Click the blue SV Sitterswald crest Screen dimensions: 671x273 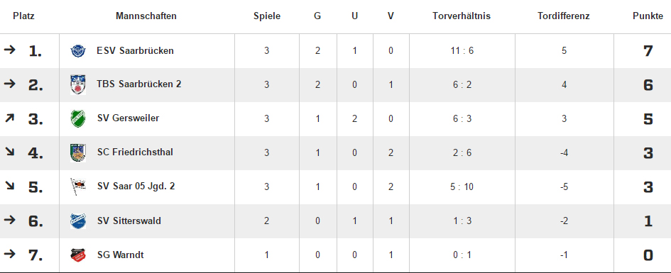[78, 221]
